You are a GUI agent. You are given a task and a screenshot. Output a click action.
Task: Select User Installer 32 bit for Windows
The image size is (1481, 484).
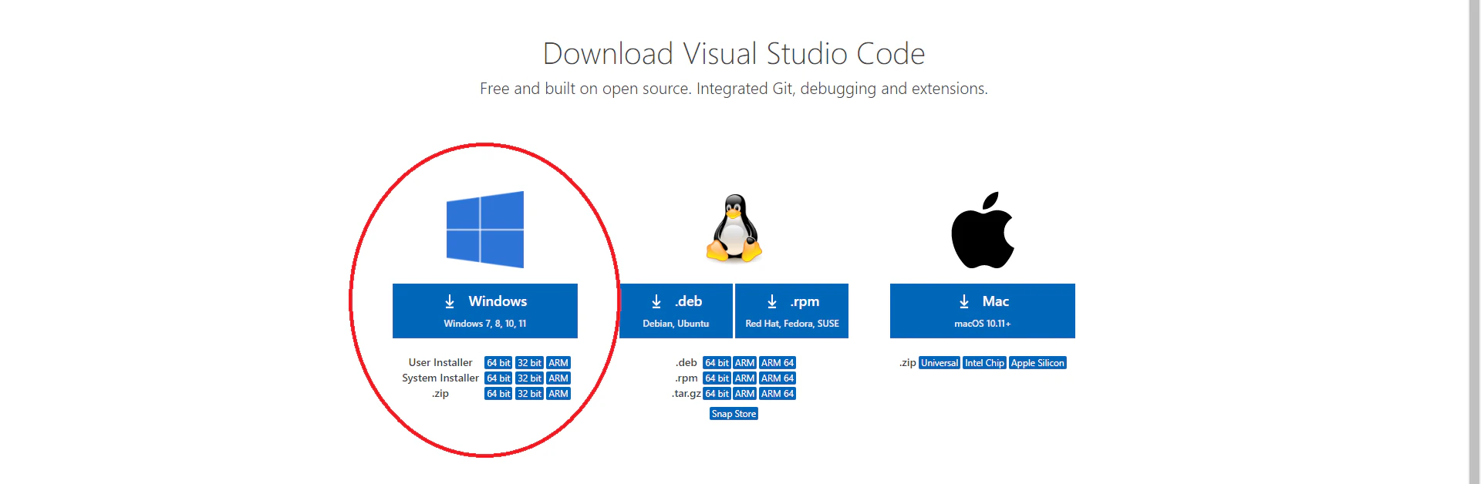point(529,363)
